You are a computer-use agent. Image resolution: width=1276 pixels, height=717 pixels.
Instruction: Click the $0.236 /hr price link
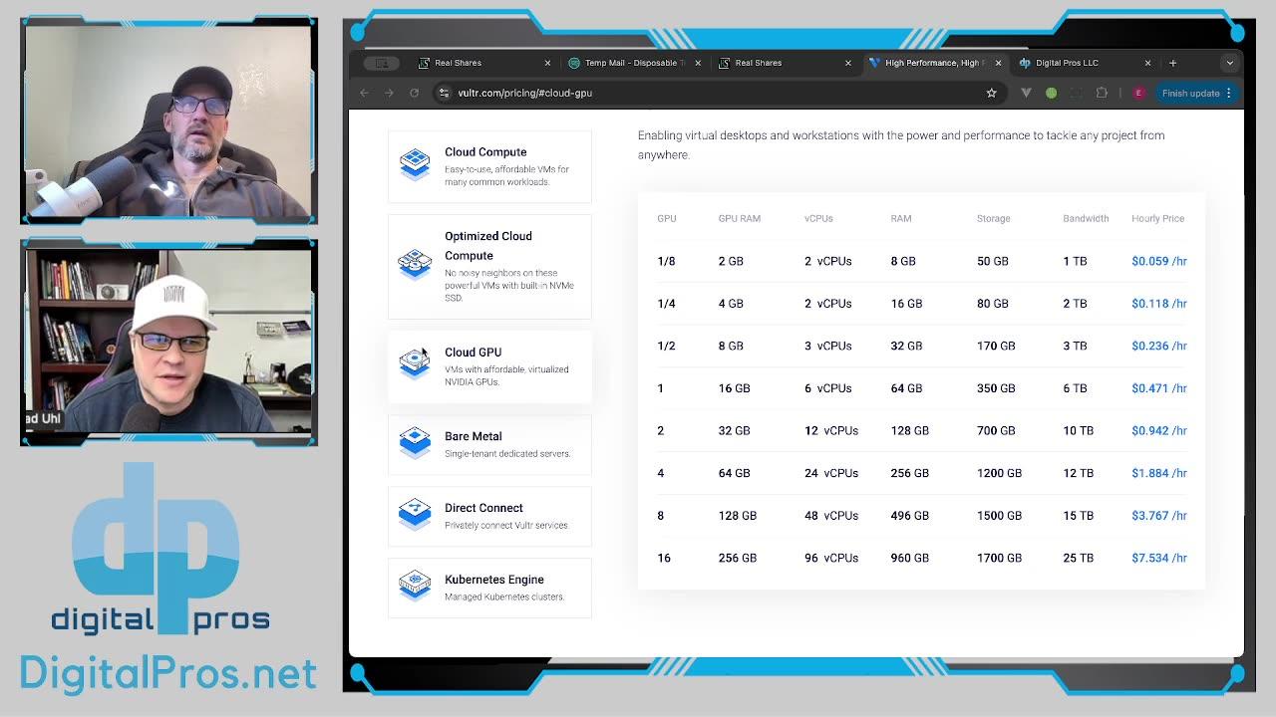(1159, 346)
